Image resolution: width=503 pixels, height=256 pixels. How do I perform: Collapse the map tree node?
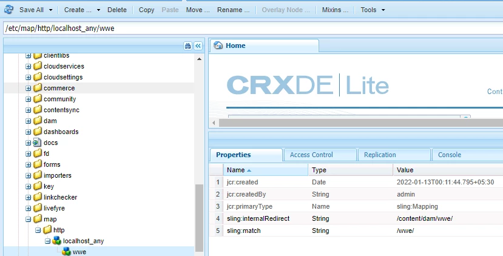pyautogui.click(x=29, y=219)
